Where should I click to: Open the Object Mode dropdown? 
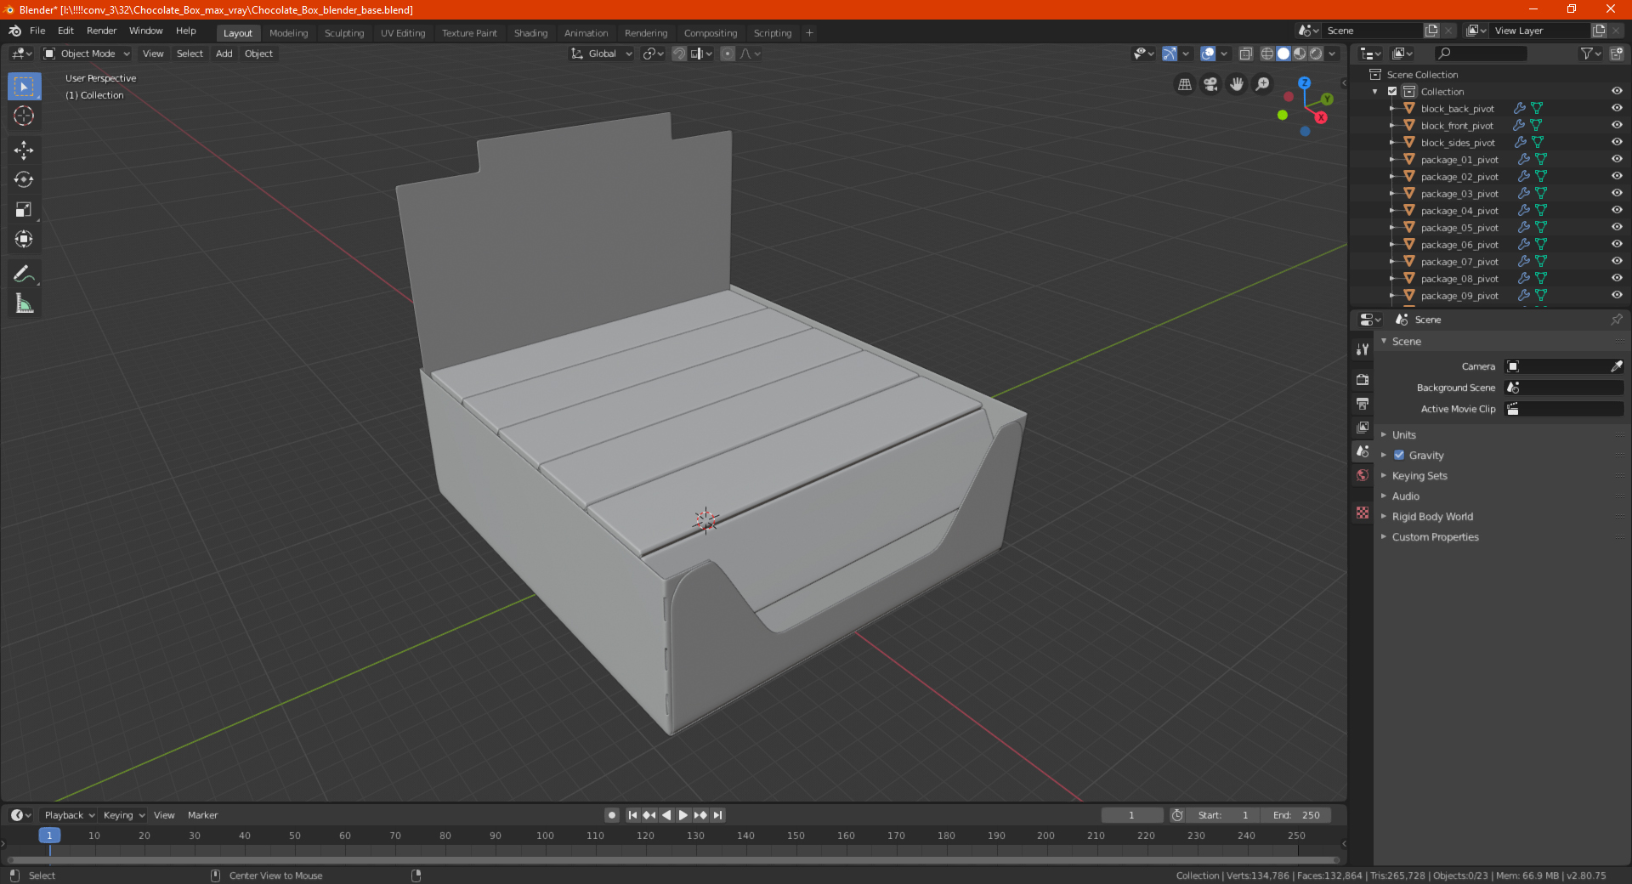tap(87, 54)
